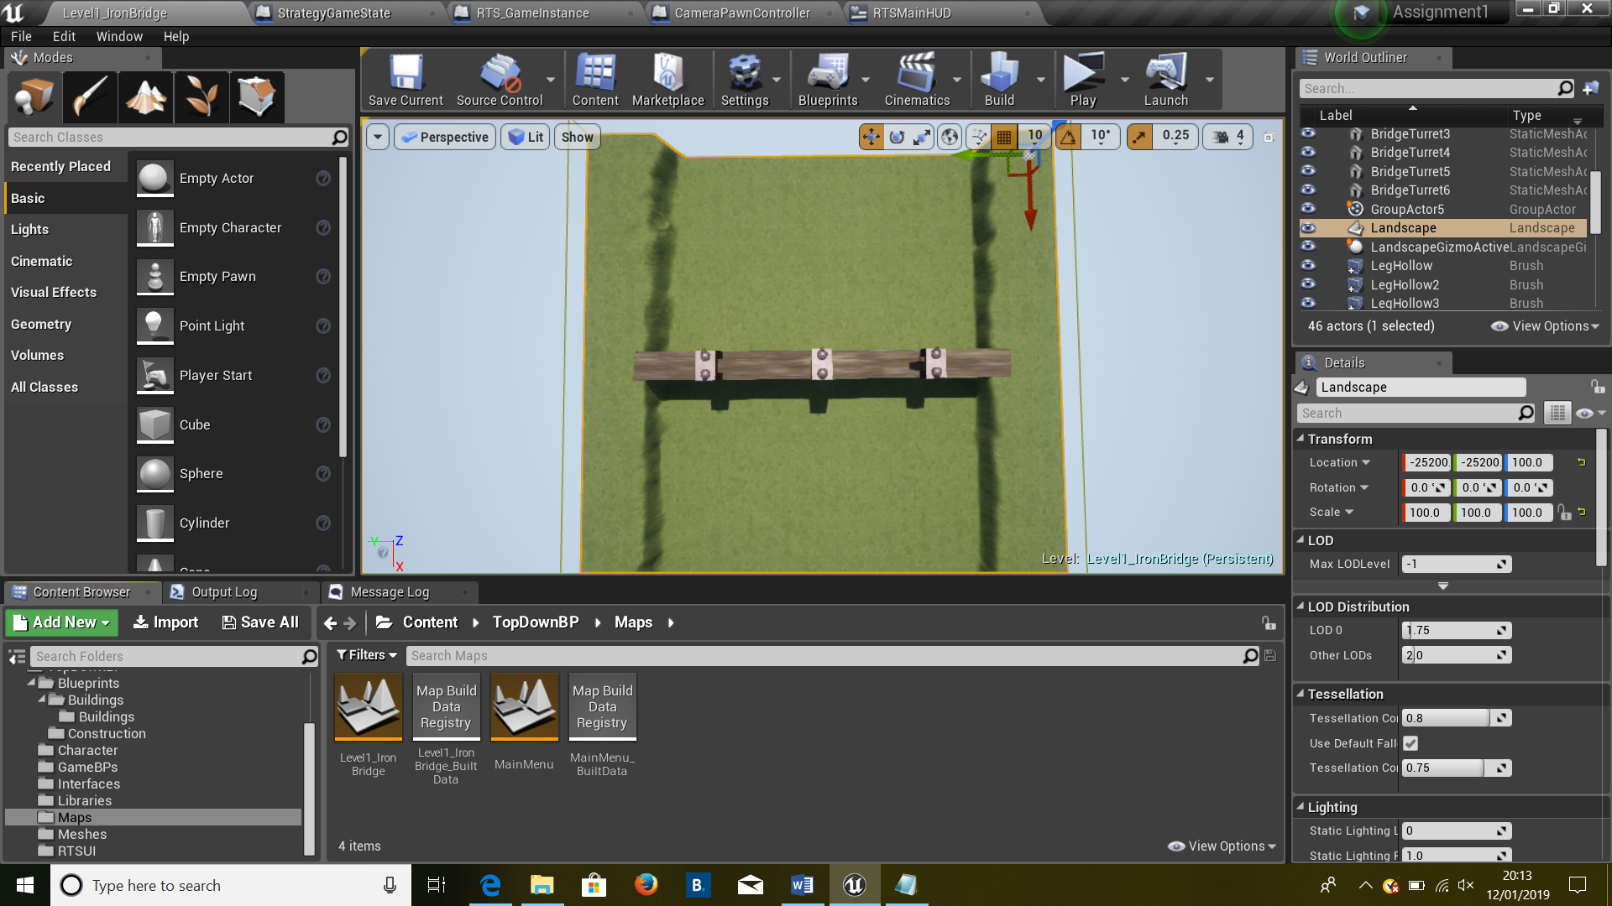Select Place mode icon in Modes panel

pyautogui.click(x=34, y=96)
